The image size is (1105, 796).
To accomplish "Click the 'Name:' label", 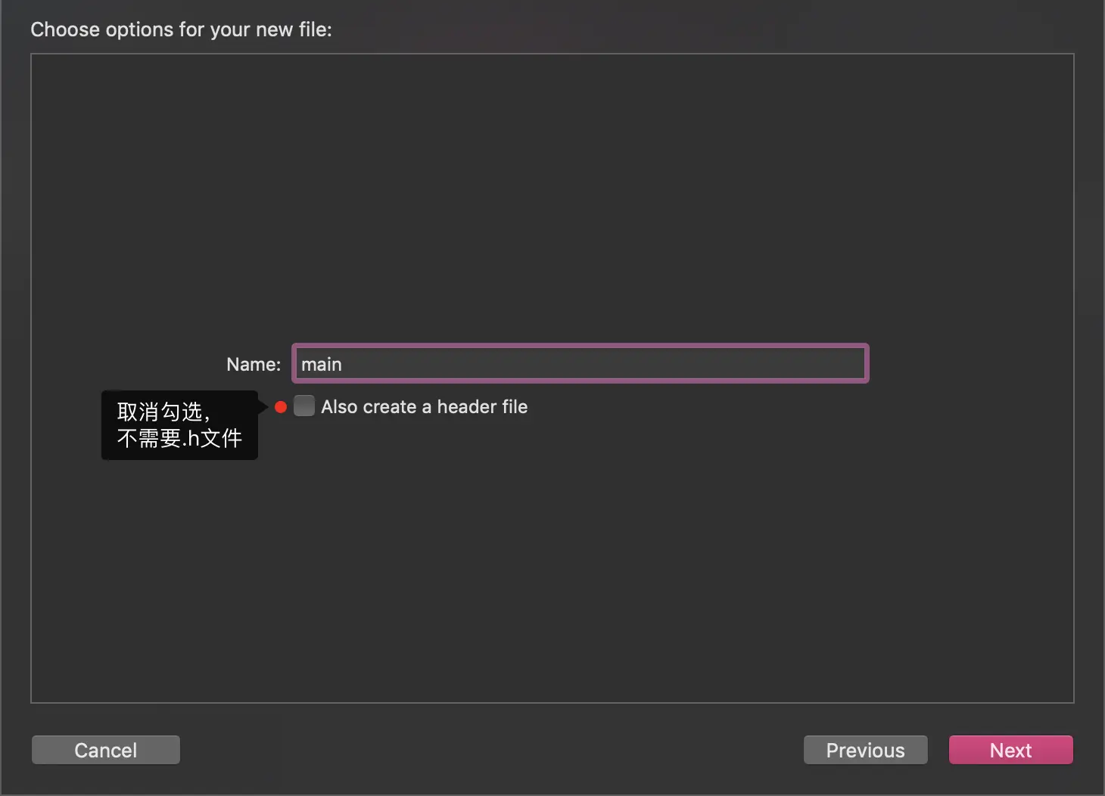I will 254,365.
